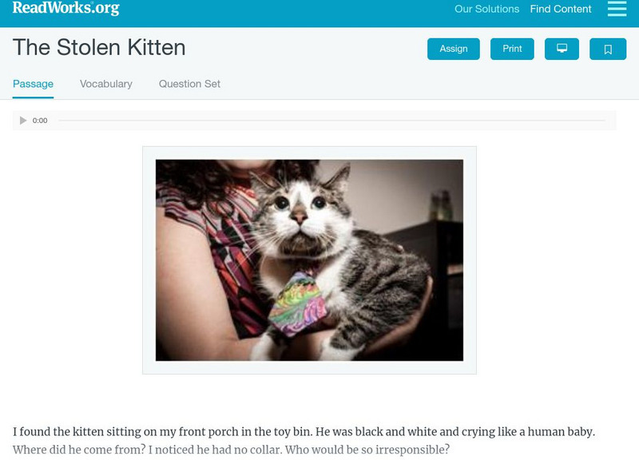Click the 0:00 audio time label

click(x=40, y=121)
